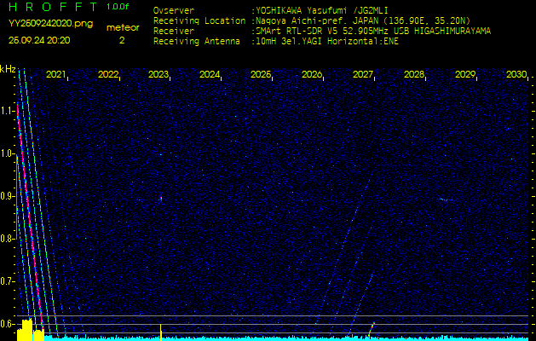Click the 25.09.24 20:20 timestamp

[x=40, y=39]
